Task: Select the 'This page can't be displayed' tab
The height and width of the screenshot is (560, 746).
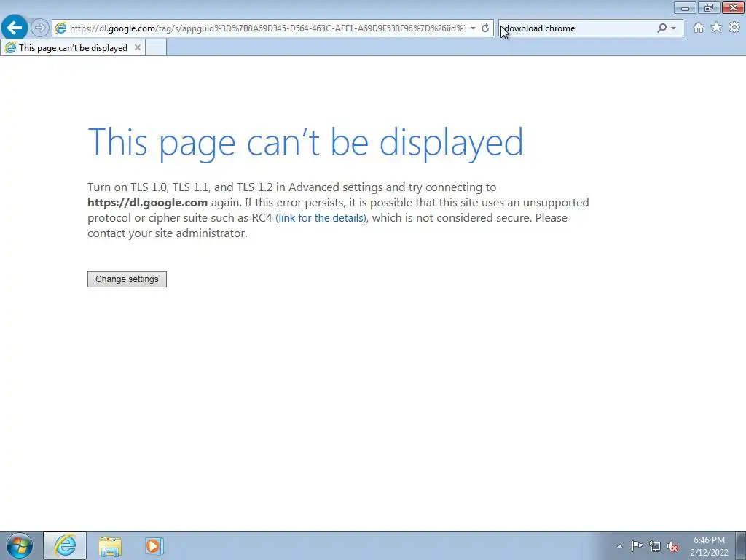Action: click(73, 47)
